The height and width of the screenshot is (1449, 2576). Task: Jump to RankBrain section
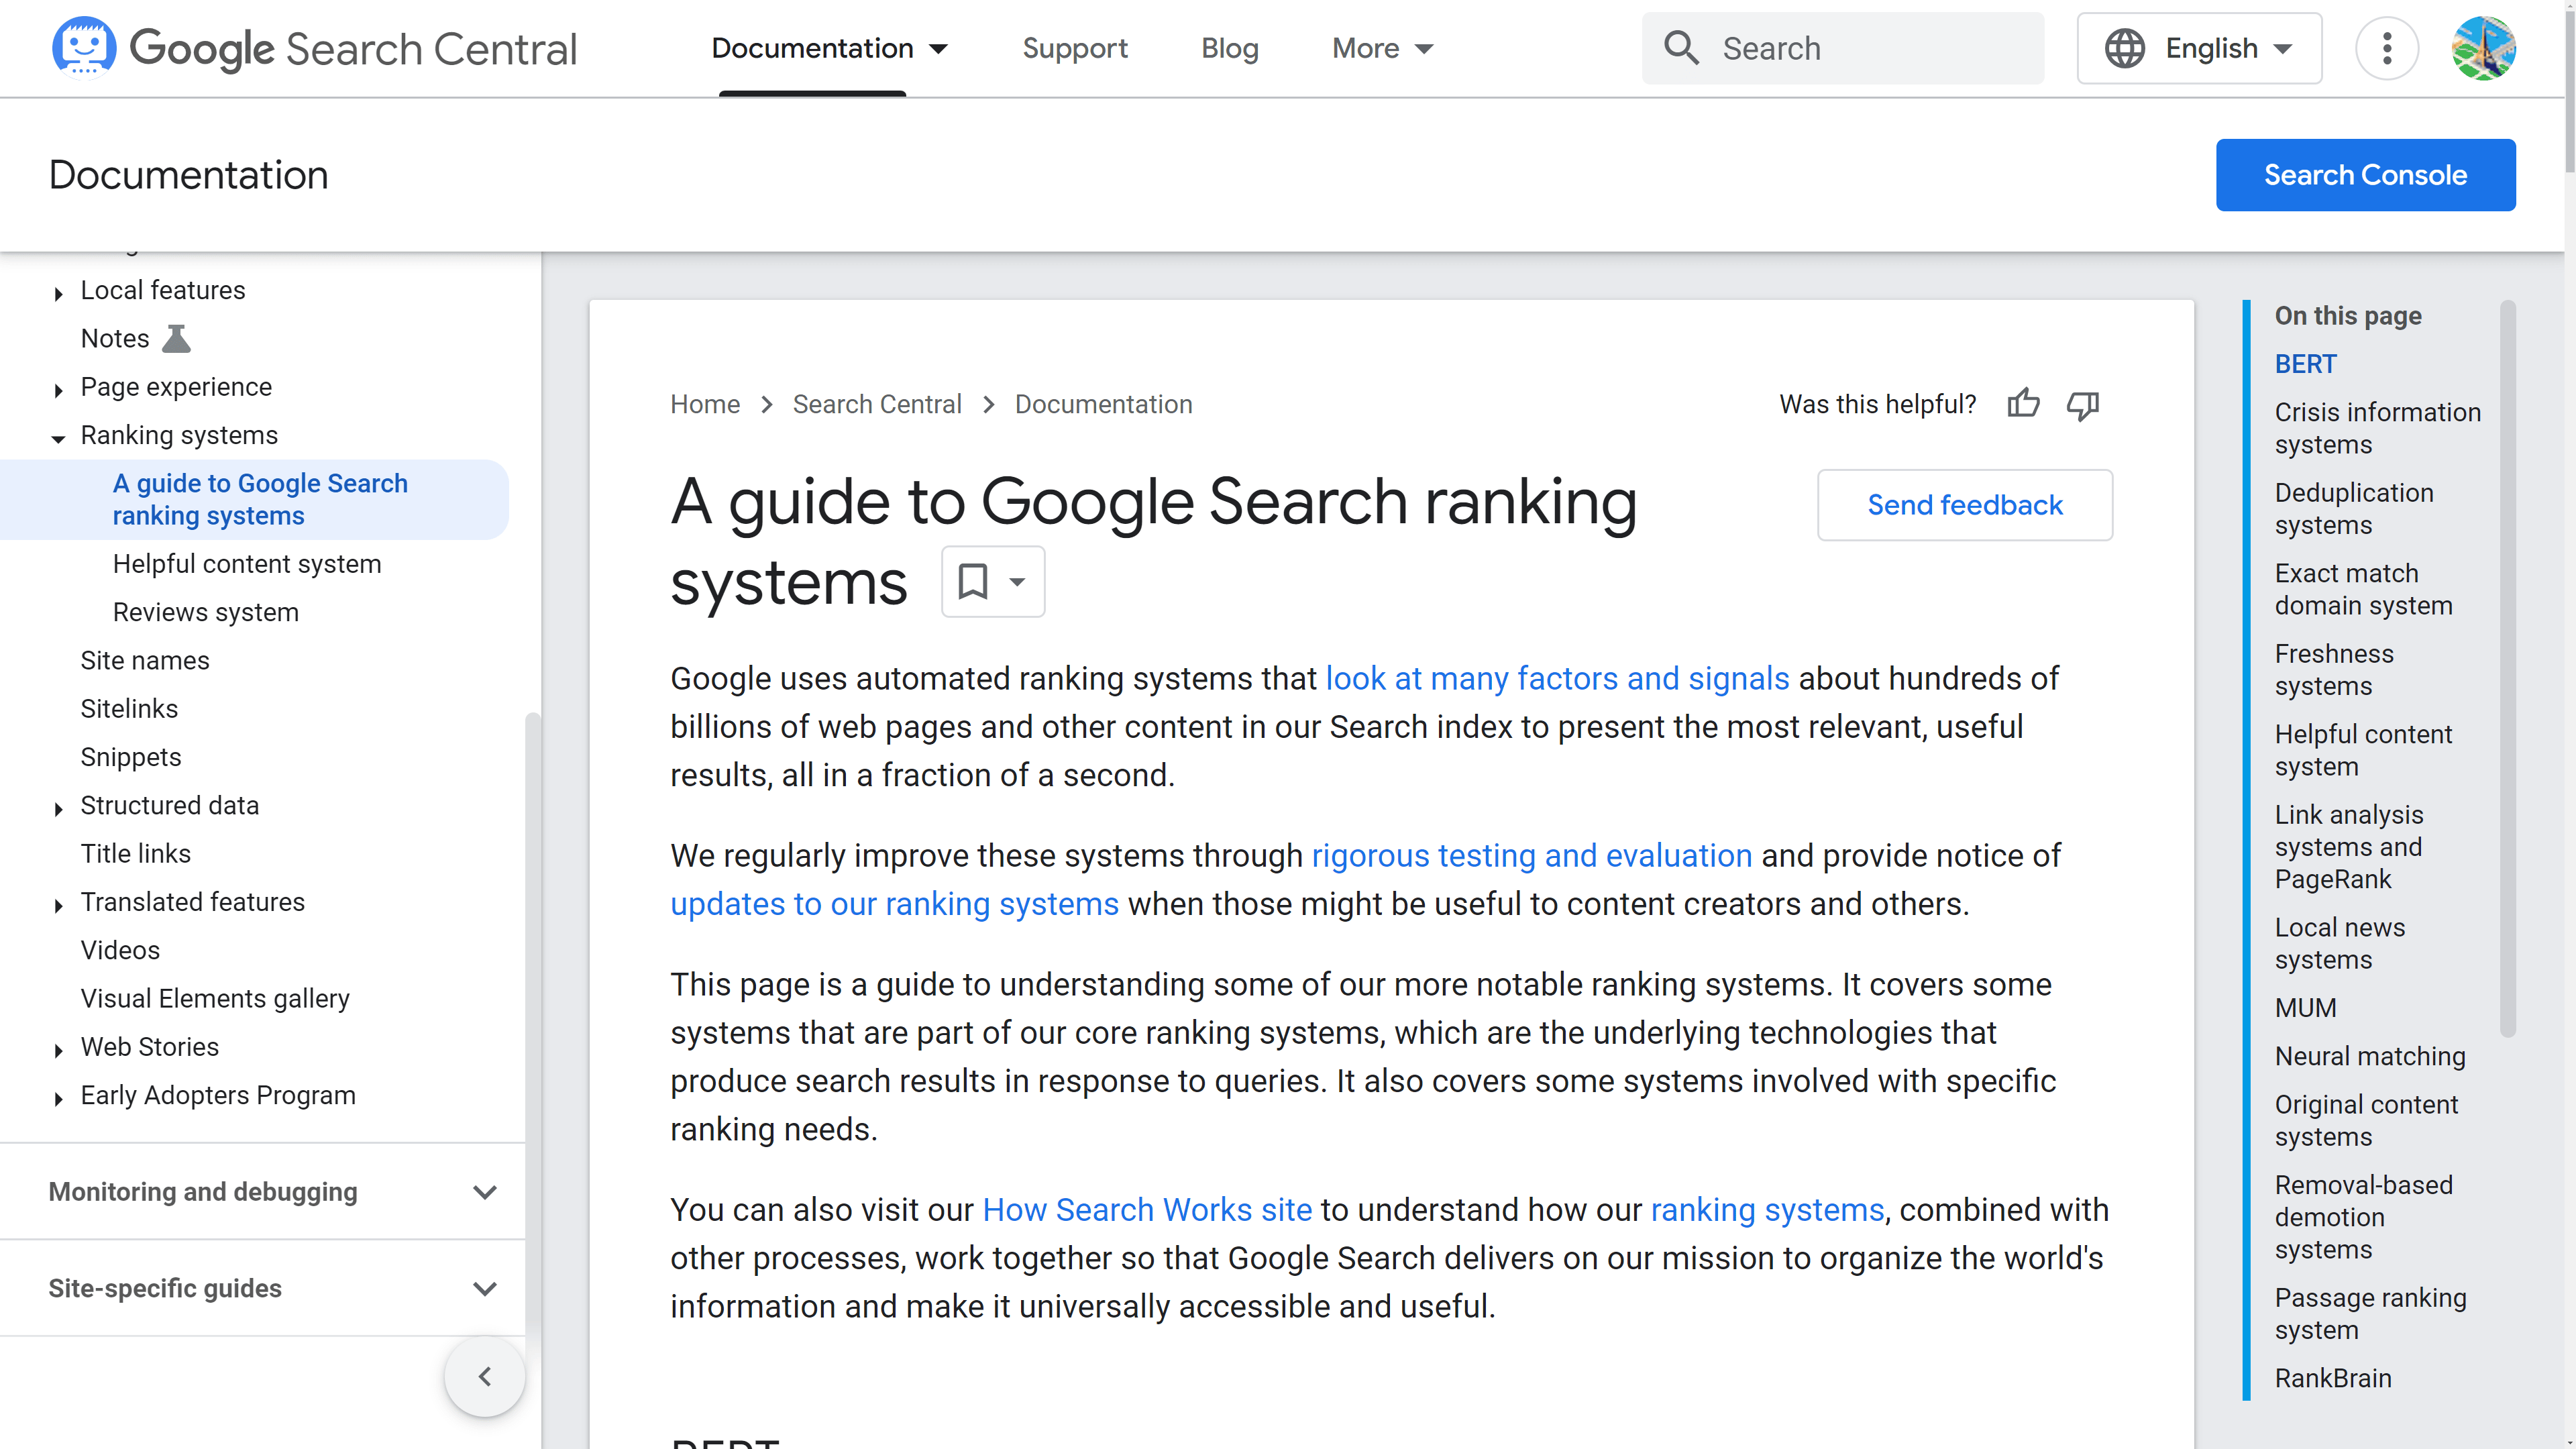pyautogui.click(x=2333, y=1378)
